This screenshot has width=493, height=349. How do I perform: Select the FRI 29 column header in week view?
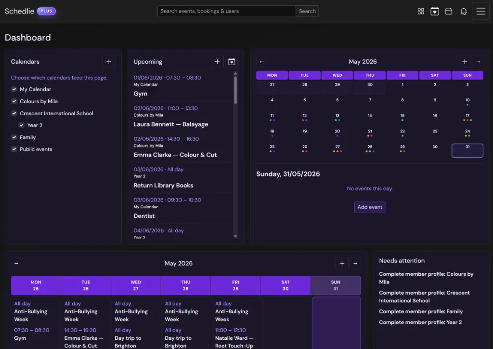[x=235, y=285]
